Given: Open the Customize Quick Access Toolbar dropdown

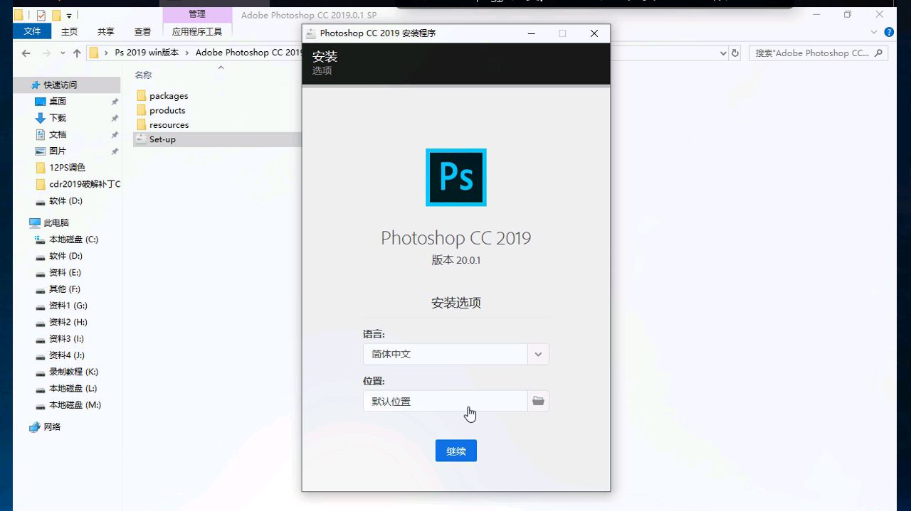Looking at the screenshot, I should coord(69,15).
